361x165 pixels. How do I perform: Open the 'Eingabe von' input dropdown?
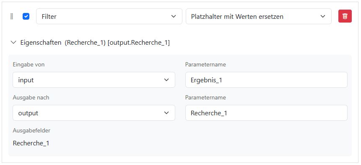click(x=94, y=80)
